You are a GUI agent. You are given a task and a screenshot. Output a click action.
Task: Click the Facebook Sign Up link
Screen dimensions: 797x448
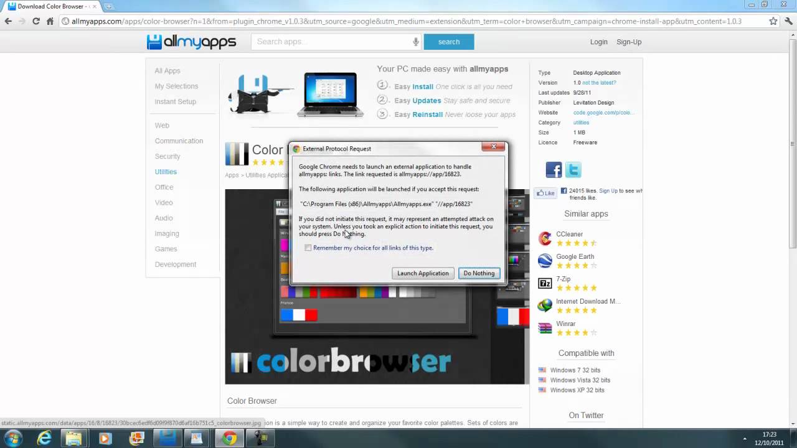click(x=608, y=191)
